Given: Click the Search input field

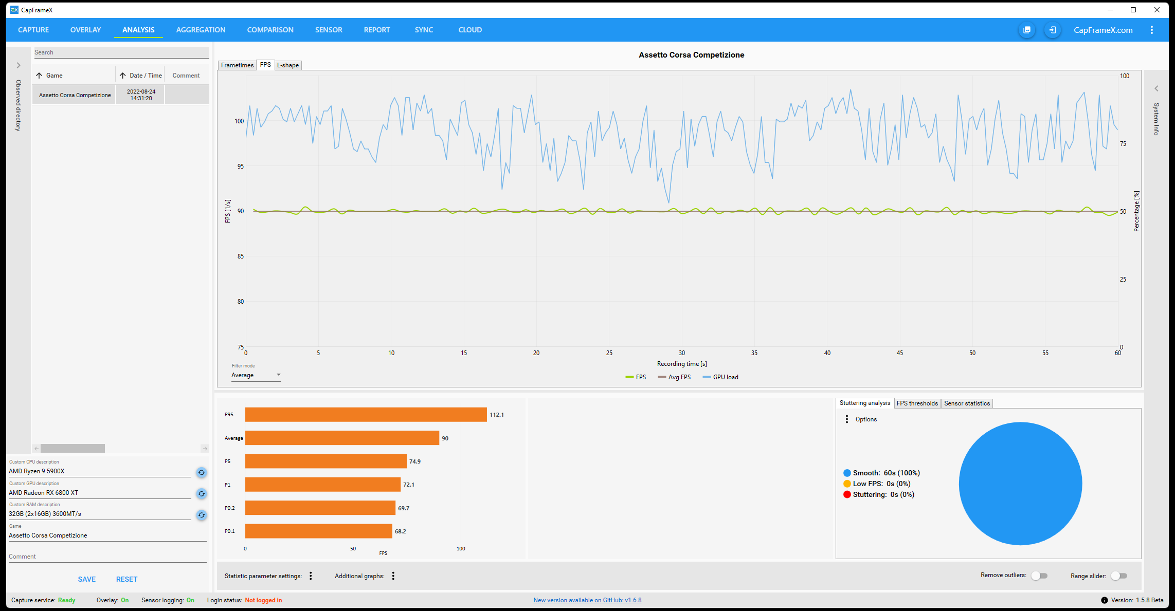Looking at the screenshot, I should tap(121, 52).
